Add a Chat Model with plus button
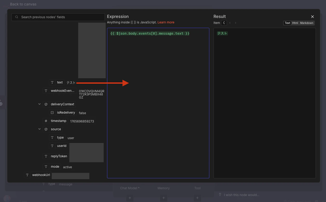This screenshot has width=326, height=202. click(x=130, y=198)
